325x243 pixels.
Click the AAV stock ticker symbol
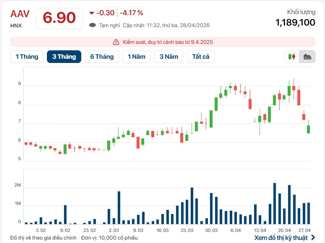19,14
